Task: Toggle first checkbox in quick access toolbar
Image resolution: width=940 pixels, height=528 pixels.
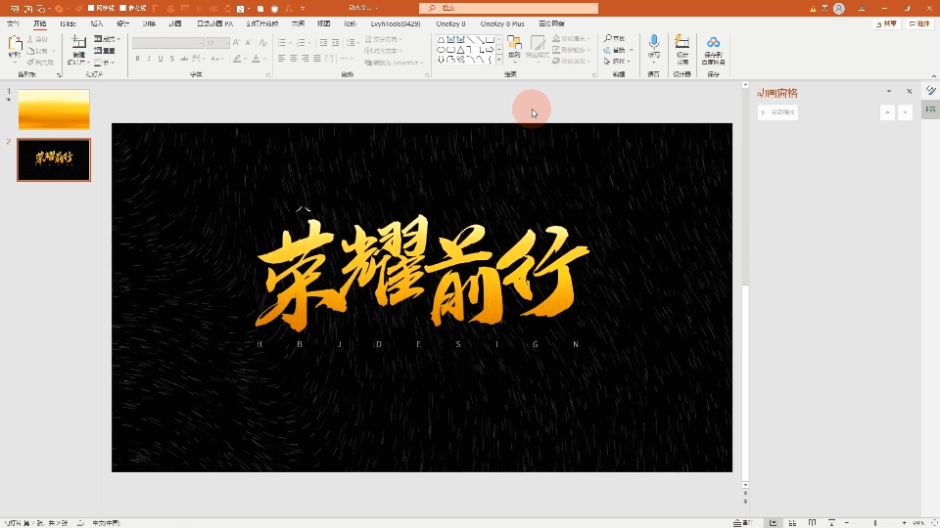Action: pos(91,9)
